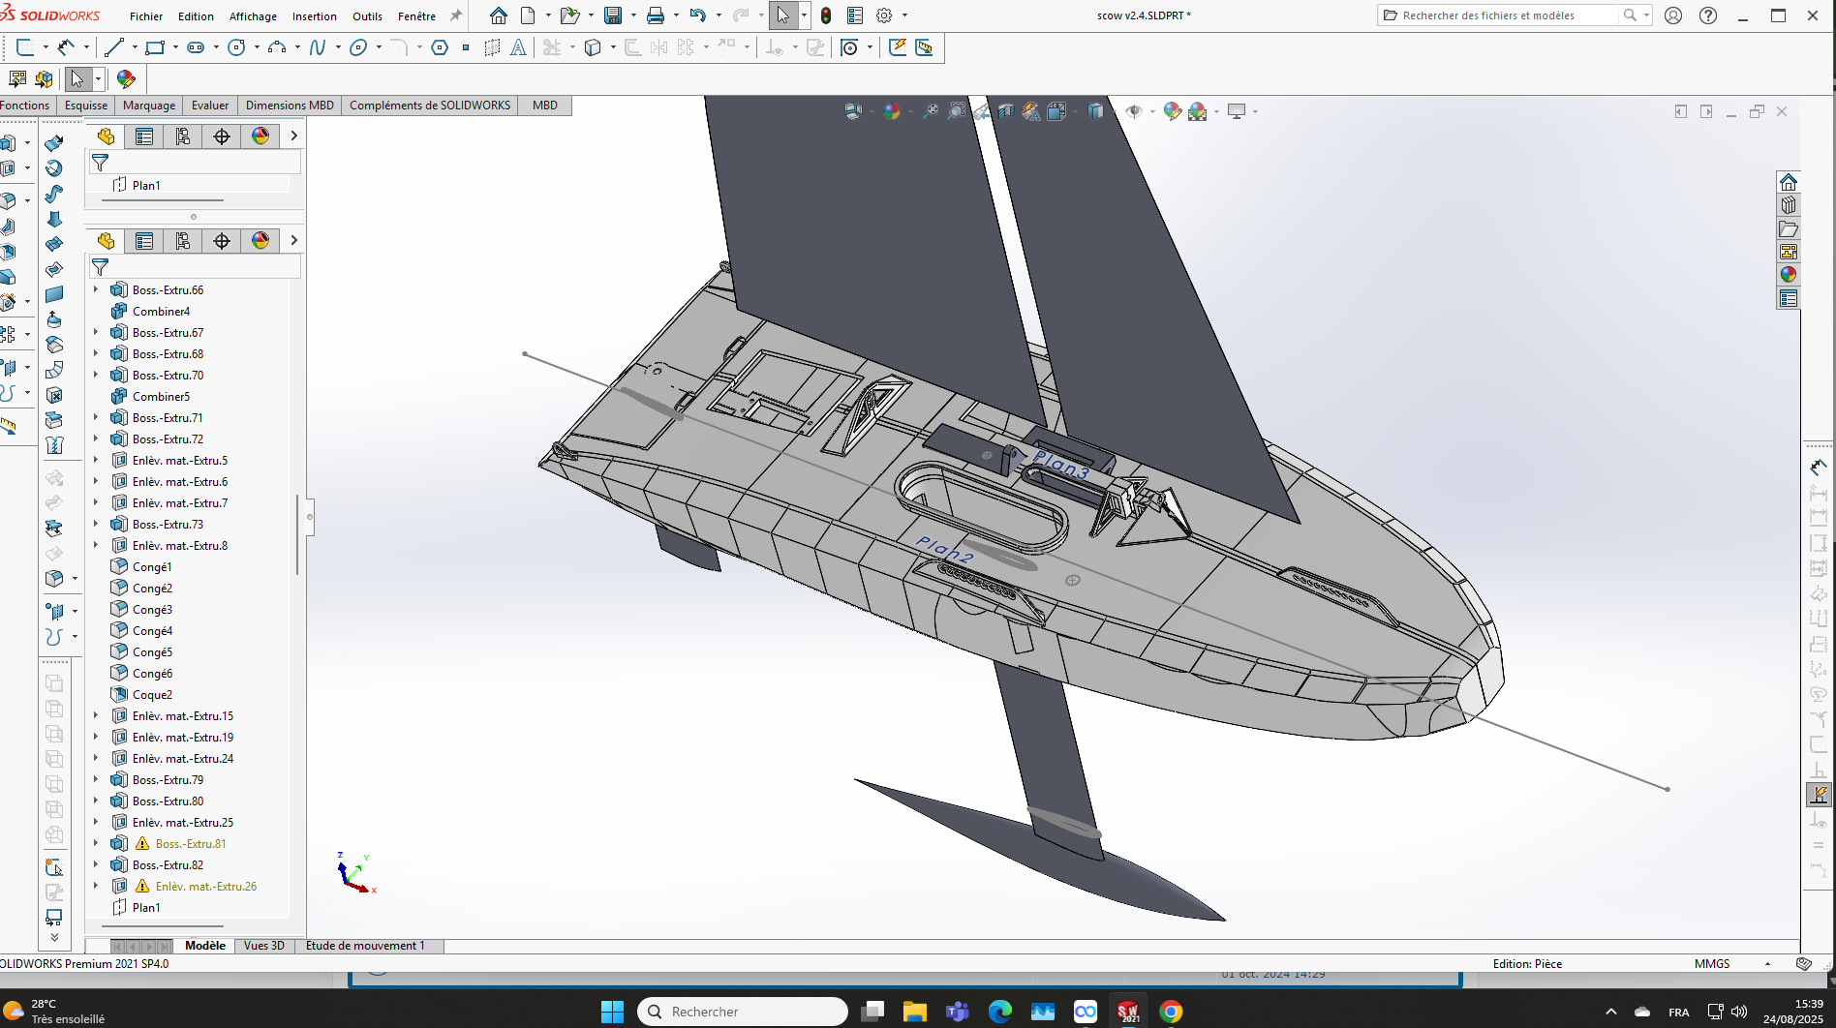Open Windows Start menu button
Screen dimensions: 1836x1028
click(612, 1012)
